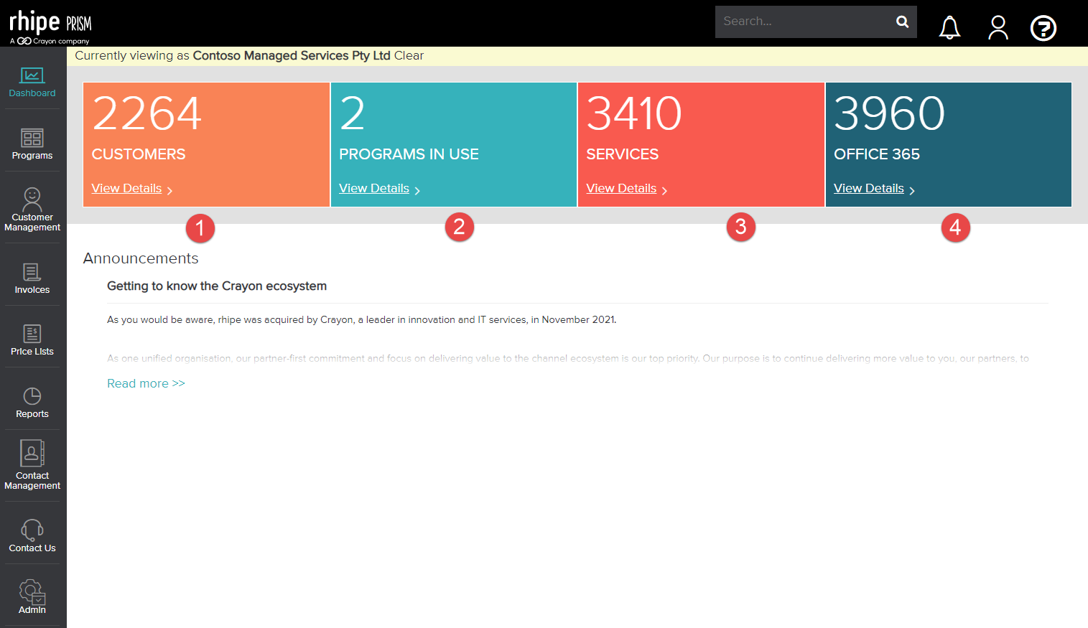Open the user account icon

click(998, 27)
